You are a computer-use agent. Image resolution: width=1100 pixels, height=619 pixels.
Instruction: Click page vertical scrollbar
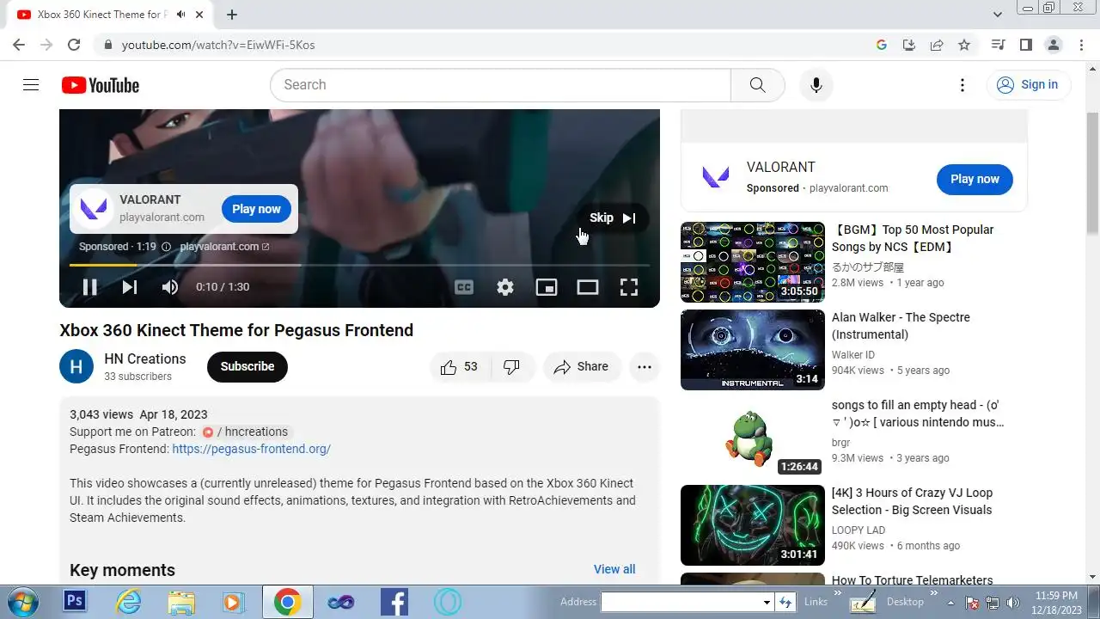[x=1092, y=172]
